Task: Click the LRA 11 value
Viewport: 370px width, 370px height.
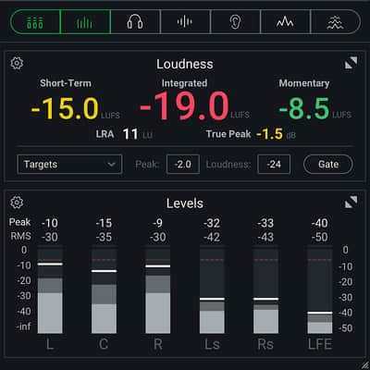Action: 130,134
